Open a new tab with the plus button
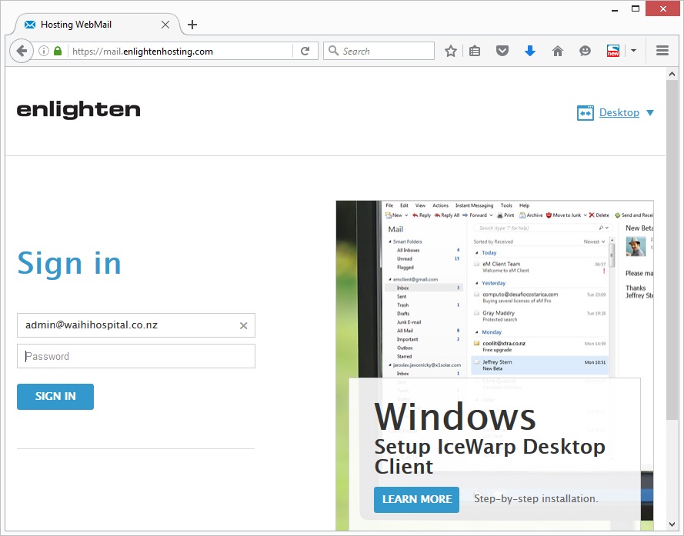The width and height of the screenshot is (684, 536). point(192,25)
